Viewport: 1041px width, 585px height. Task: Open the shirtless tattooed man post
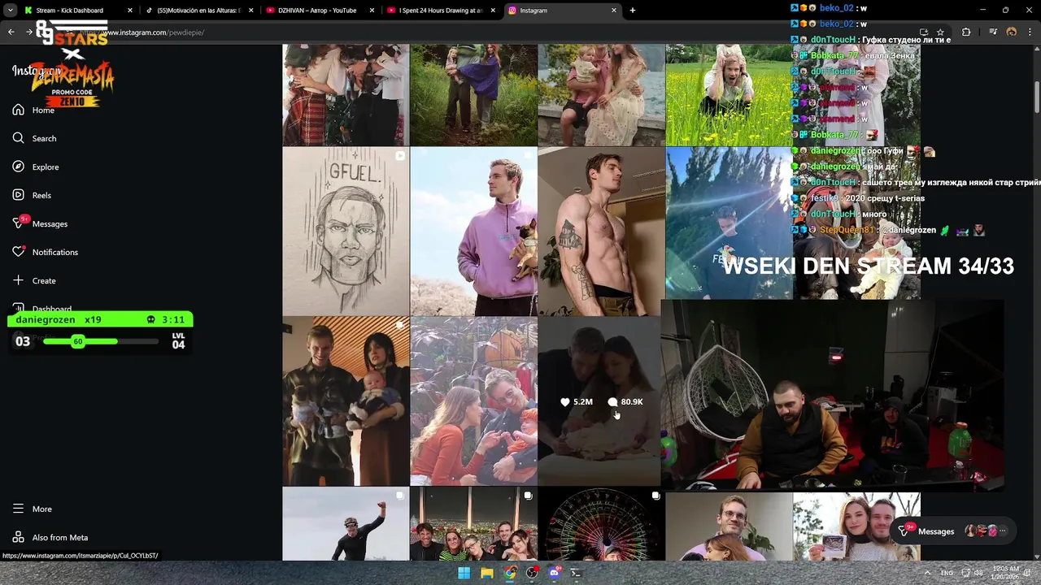pyautogui.click(x=601, y=231)
